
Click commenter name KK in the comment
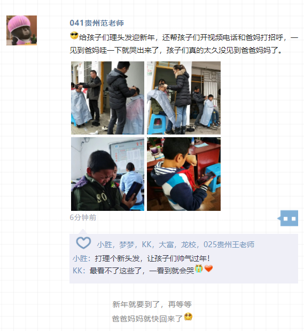77,271
